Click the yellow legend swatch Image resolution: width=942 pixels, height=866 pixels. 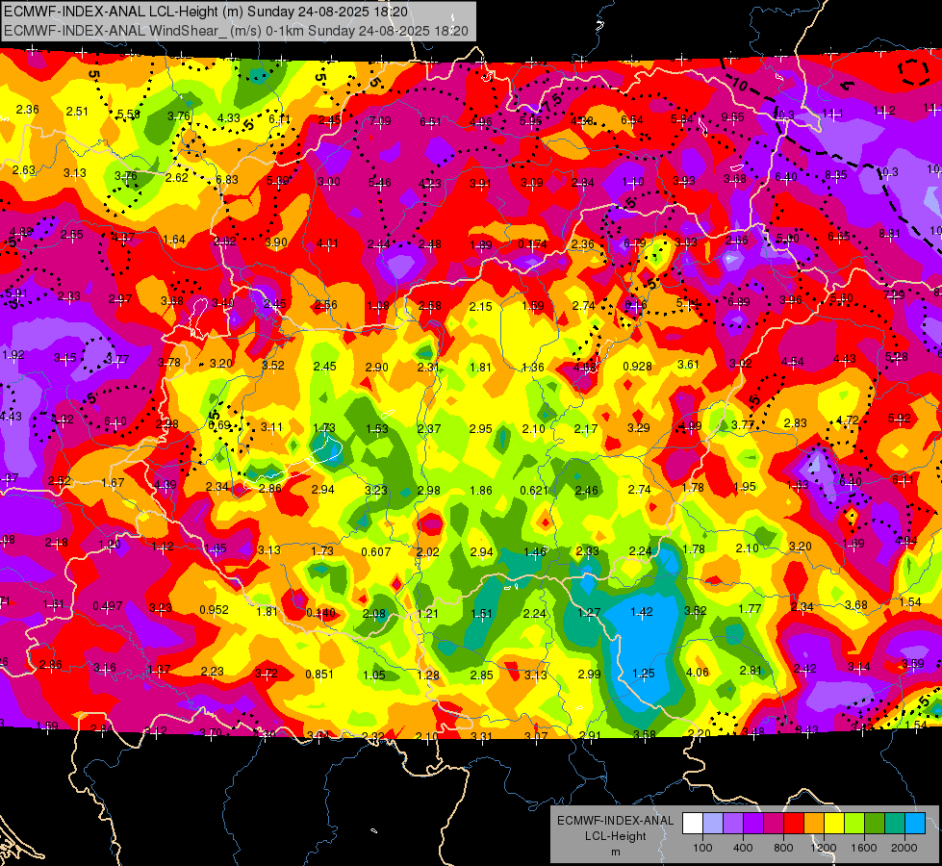(834, 823)
